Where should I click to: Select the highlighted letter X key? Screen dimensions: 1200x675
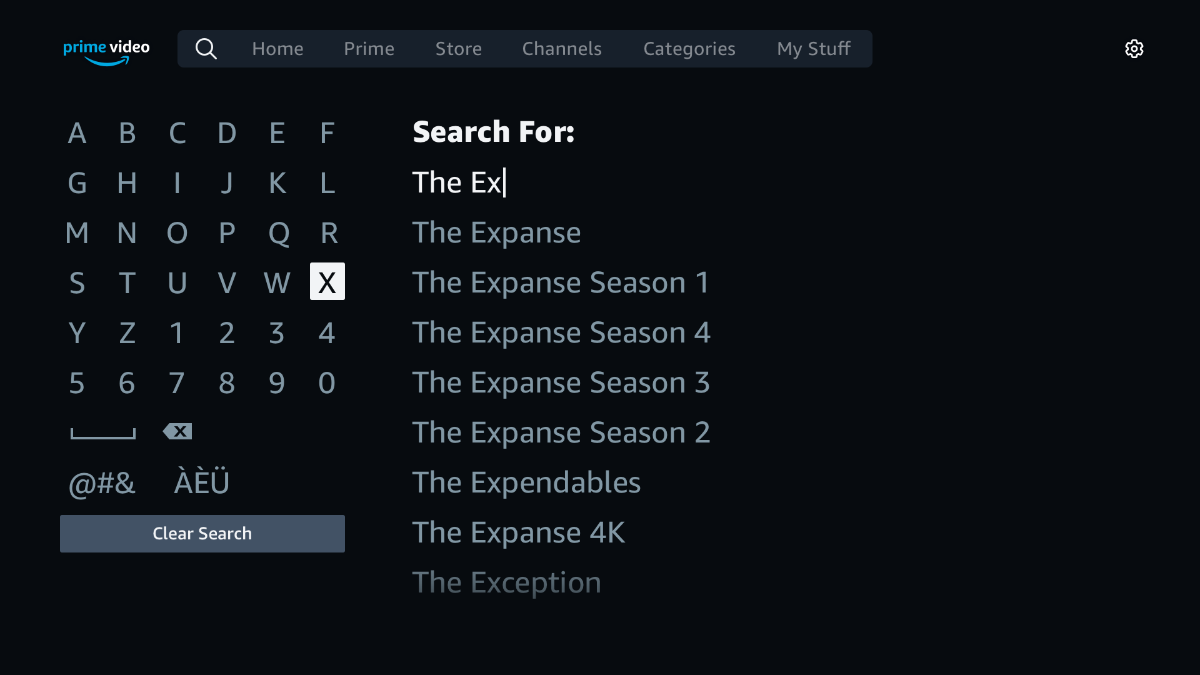327,282
